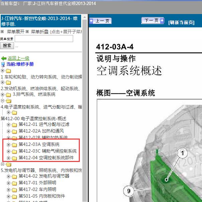Click open folder icon above 4.电子温度控制系统
The image size is (202, 202).
8,101
